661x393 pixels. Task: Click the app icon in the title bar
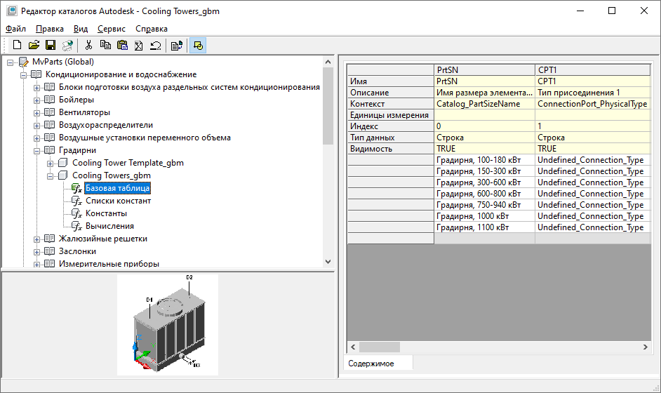point(12,11)
